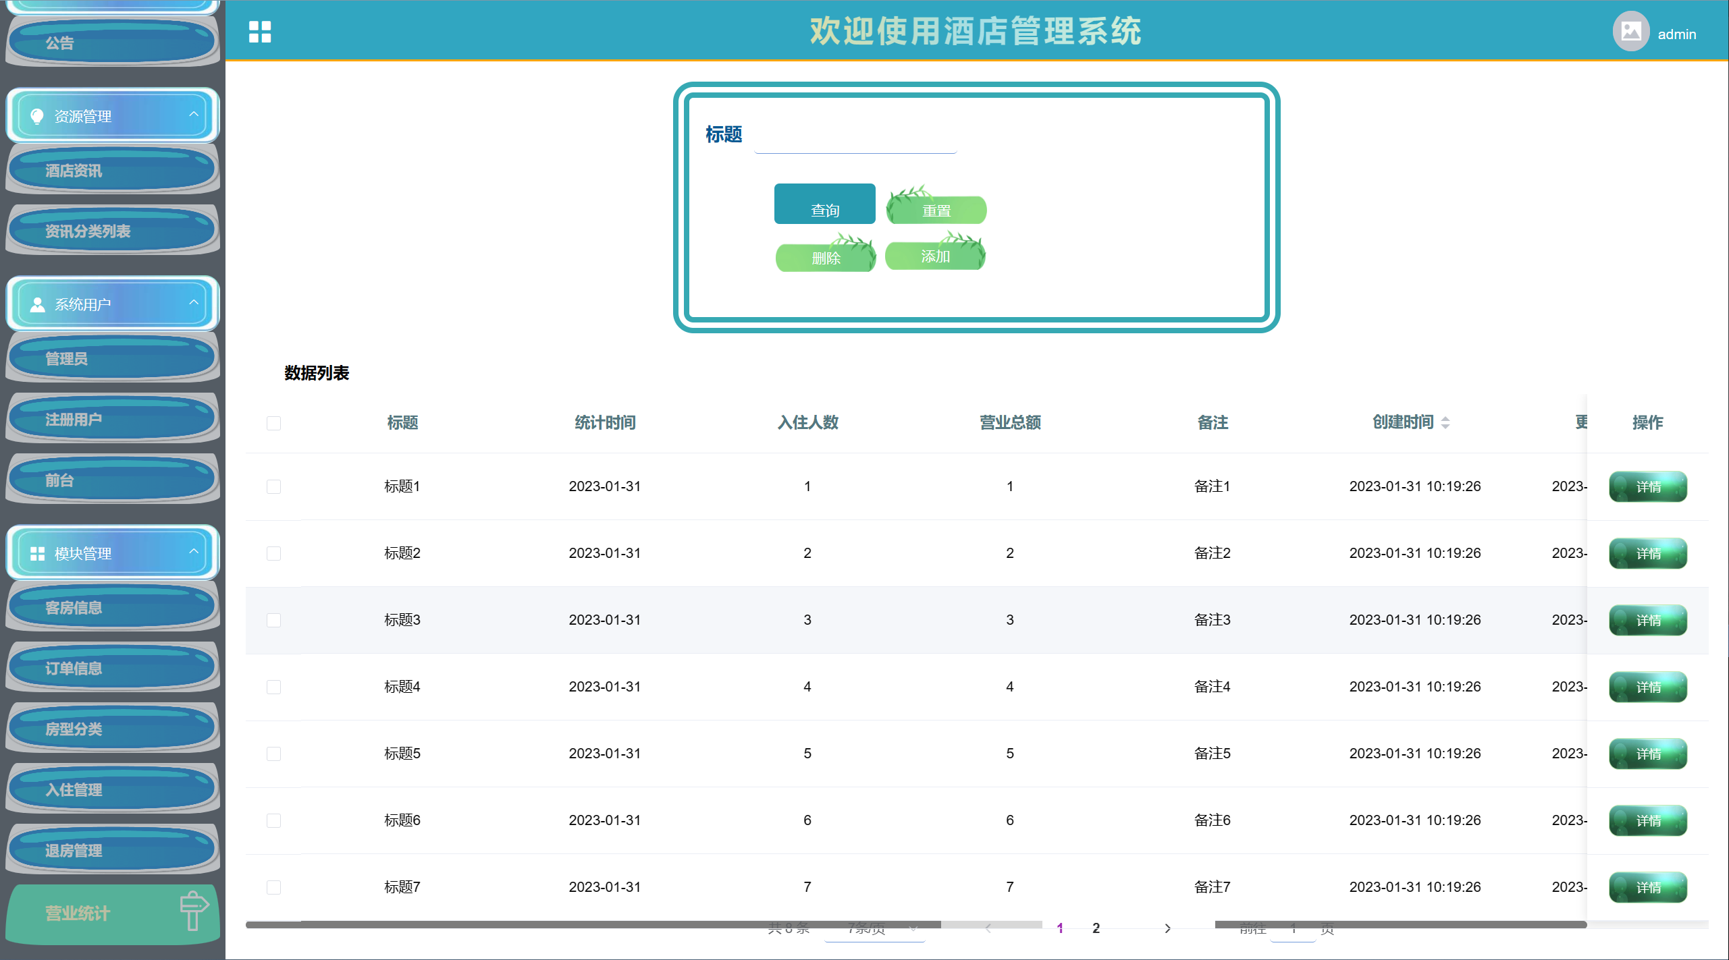Check the checkbox for row 标题4

point(273,687)
